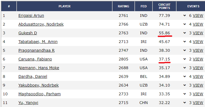
Task: Expand events chevron for Maghsoodloo, Parham
Action: coord(184,94)
